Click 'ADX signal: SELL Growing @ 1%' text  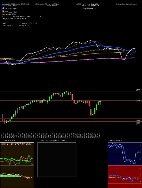15,26
